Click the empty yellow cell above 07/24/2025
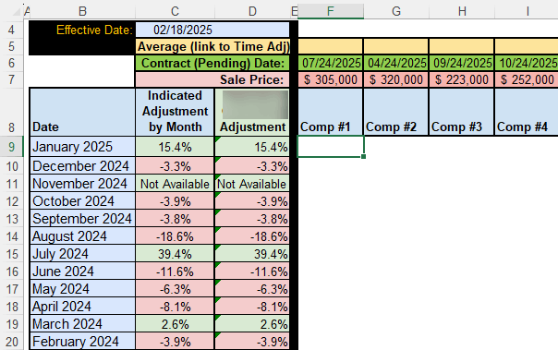 (331, 46)
